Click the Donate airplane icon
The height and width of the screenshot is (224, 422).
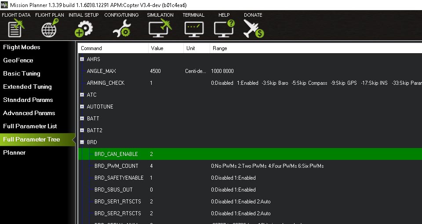coord(253,28)
